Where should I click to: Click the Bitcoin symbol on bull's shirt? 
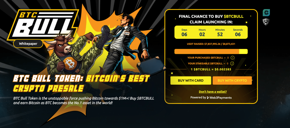pos(70,63)
